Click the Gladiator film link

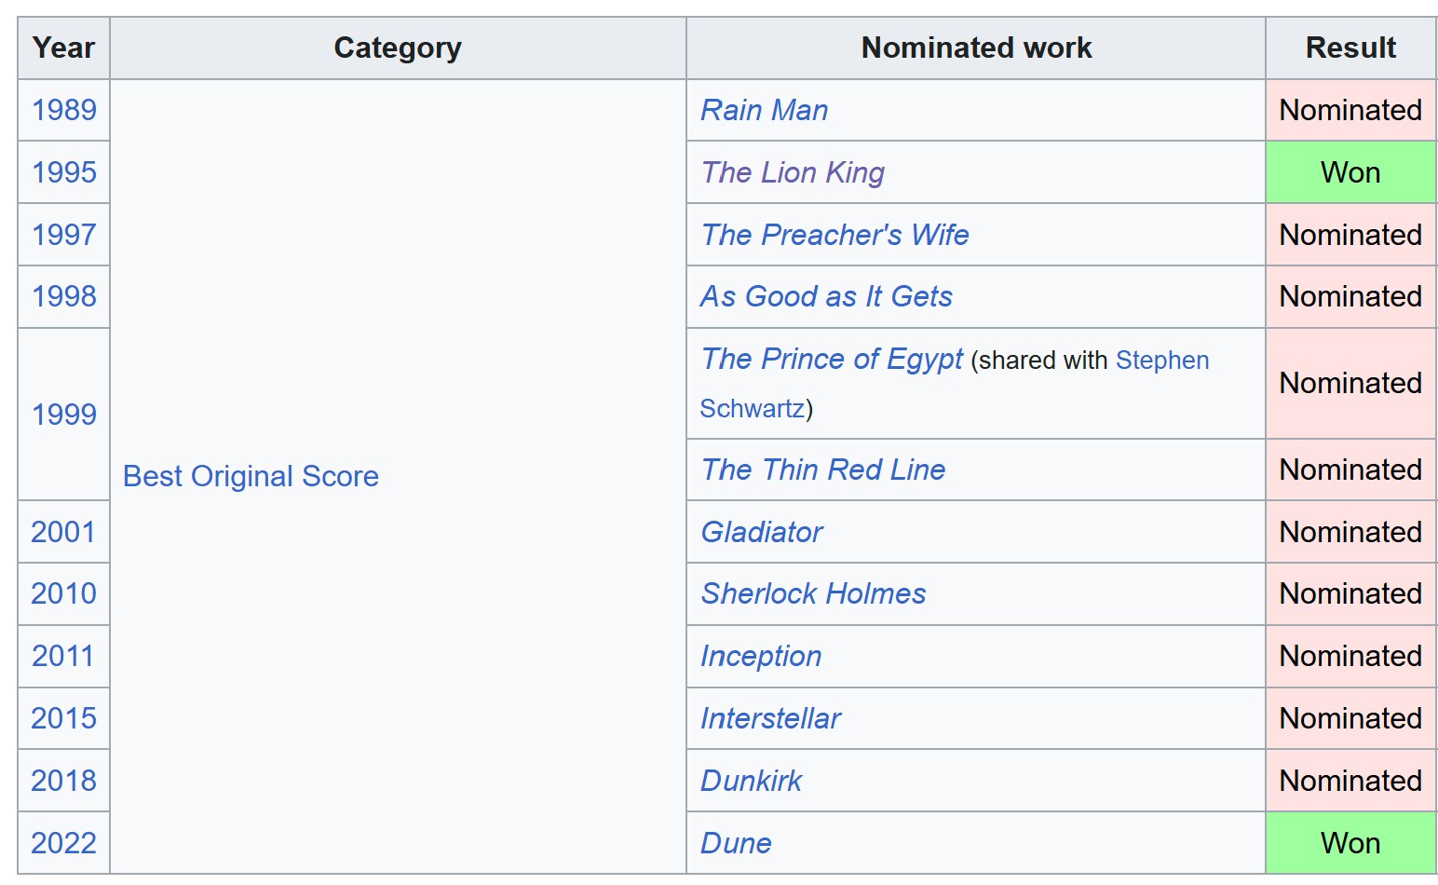[762, 532]
